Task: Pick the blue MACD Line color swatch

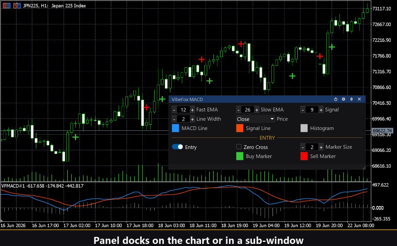Action: 175,128
